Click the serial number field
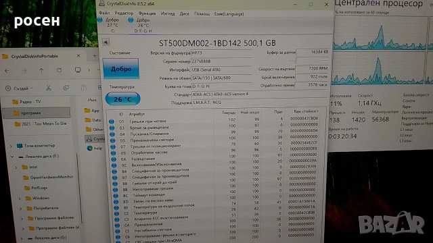Image resolution: width=433 pixels, height=243 pixels. click(x=221, y=61)
